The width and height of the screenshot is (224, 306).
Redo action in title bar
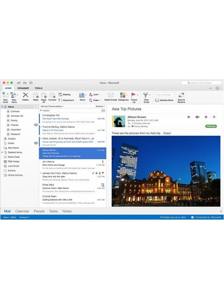pos(25,83)
